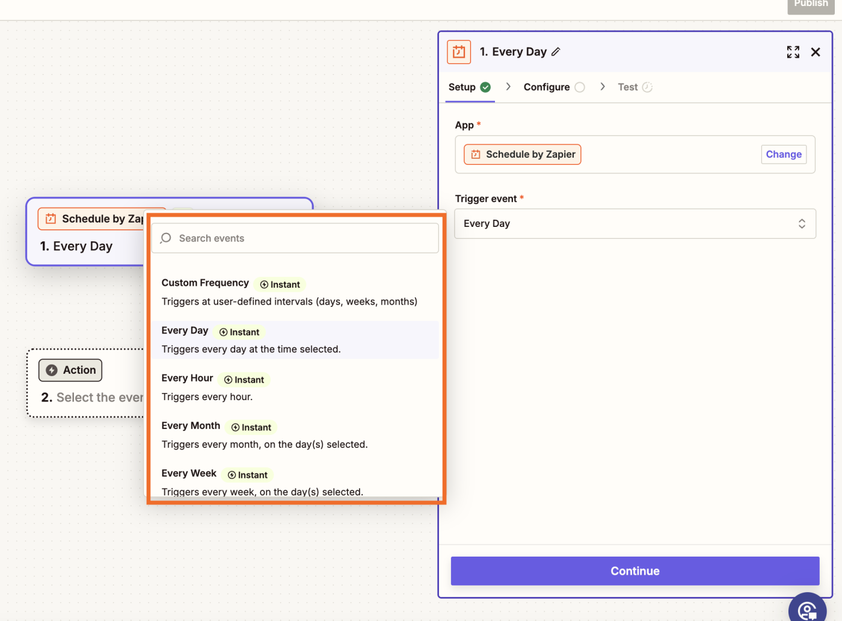This screenshot has width=842, height=621.
Task: Click 'Triggers every day at the time selected.' text
Action: pos(251,350)
